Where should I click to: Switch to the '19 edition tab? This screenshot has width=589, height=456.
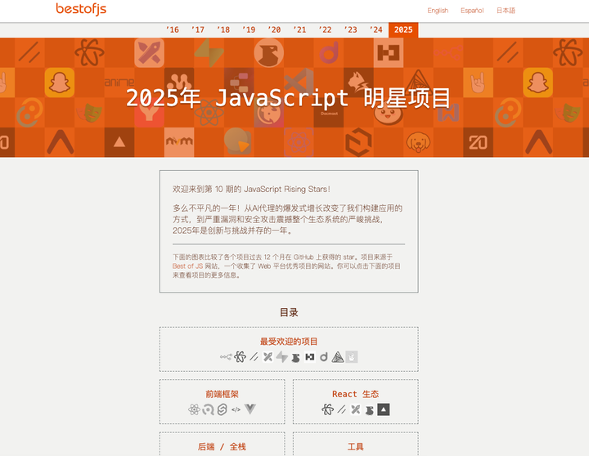tap(249, 29)
